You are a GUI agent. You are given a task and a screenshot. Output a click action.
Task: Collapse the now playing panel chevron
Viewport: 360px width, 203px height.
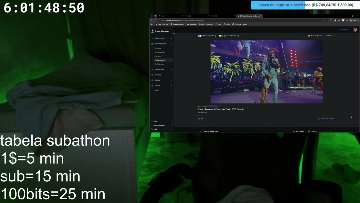coord(267,123)
